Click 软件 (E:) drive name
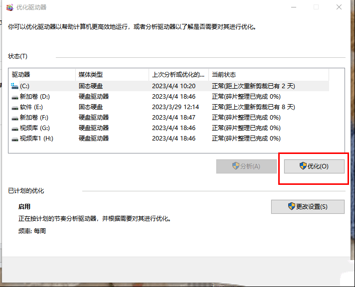 (31, 107)
